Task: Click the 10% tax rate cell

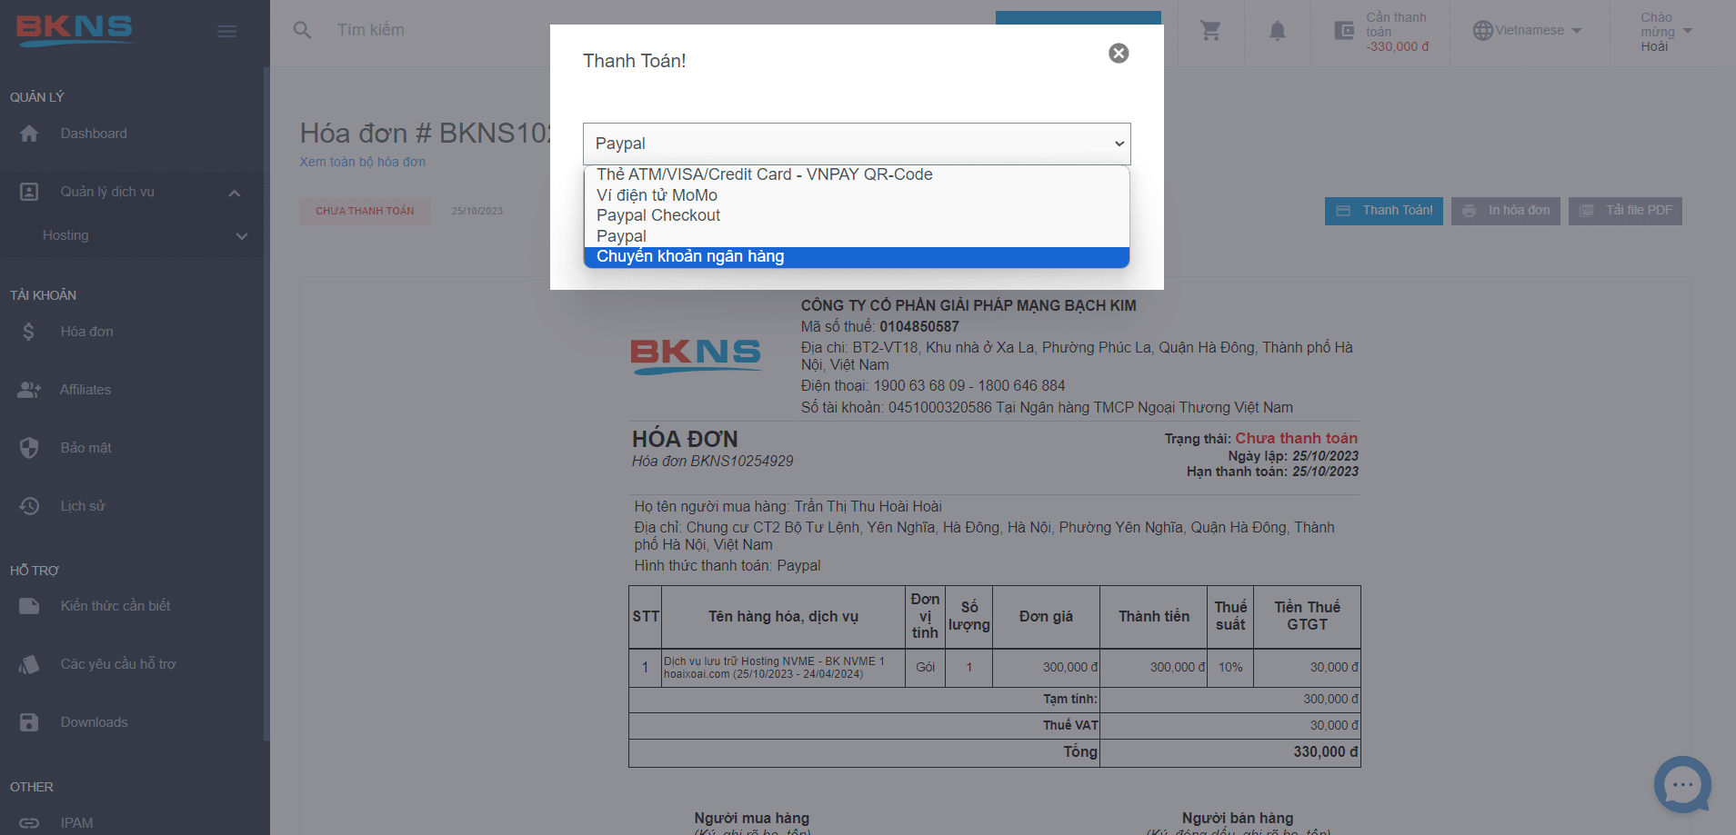Action: pyautogui.click(x=1230, y=668)
